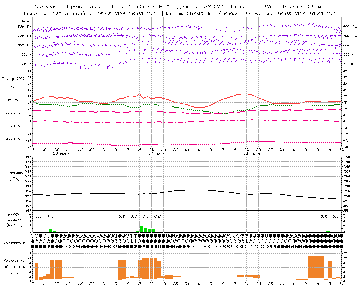This screenshot has width=358, height=286.
Task: Click the red 2m temperature curve peak on 18 июня
Action: pyautogui.click(x=244, y=94)
